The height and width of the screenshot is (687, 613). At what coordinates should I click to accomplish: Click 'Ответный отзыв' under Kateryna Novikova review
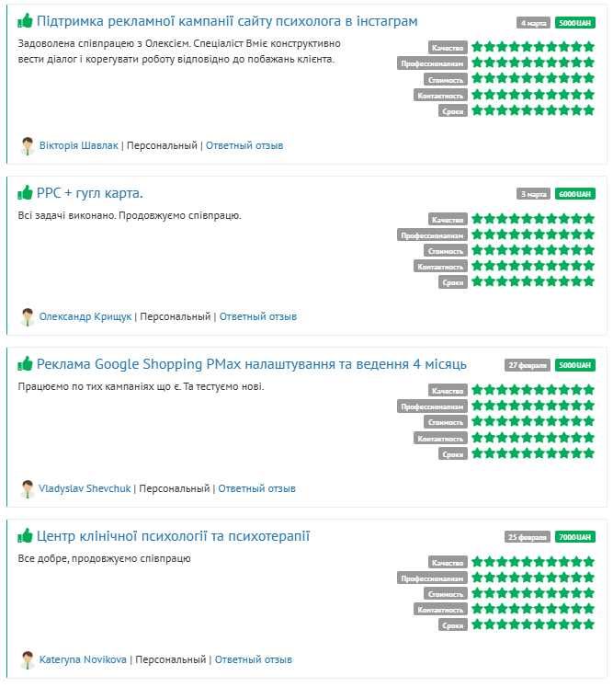pyautogui.click(x=253, y=659)
